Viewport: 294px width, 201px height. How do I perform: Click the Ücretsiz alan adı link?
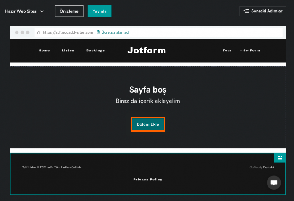point(115,32)
